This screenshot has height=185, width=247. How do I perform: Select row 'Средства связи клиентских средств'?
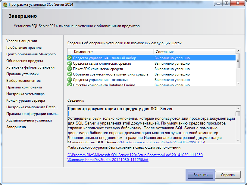click(x=152, y=63)
